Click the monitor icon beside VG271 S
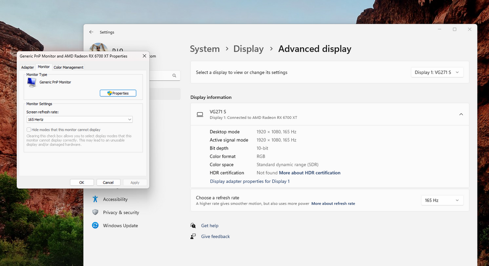The width and height of the screenshot is (489, 266). [x=200, y=115]
